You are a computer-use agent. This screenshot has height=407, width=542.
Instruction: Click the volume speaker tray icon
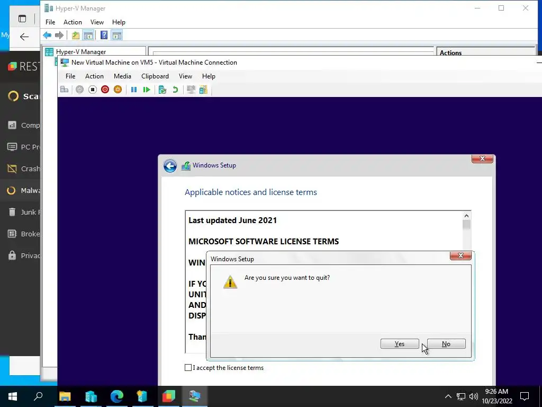pyautogui.click(x=474, y=396)
